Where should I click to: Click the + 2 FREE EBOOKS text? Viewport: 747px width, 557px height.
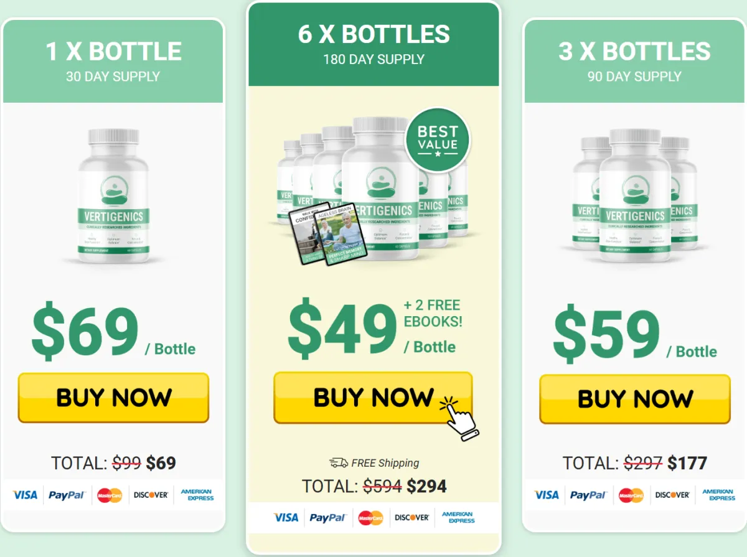tap(433, 313)
